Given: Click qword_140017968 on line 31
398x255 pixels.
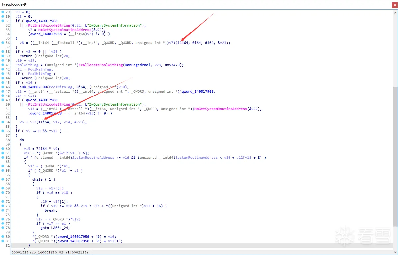Looking at the screenshot, I should click(x=41, y=21).
